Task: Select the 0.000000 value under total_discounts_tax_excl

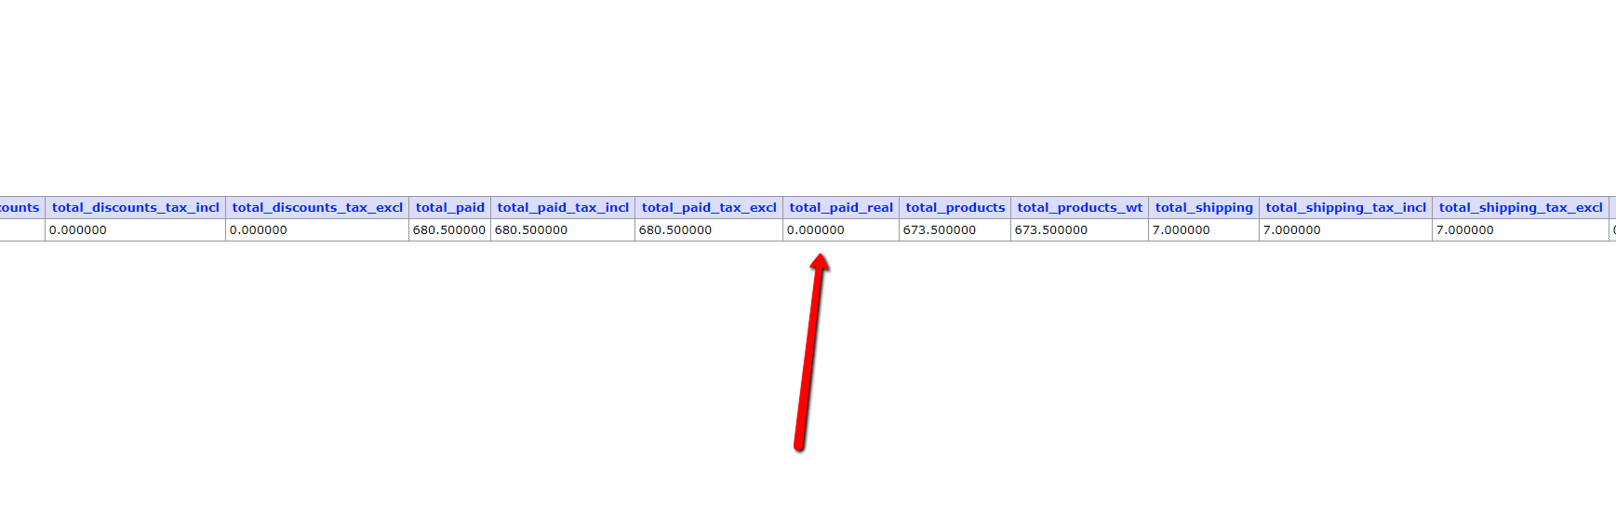Action: pyautogui.click(x=259, y=230)
